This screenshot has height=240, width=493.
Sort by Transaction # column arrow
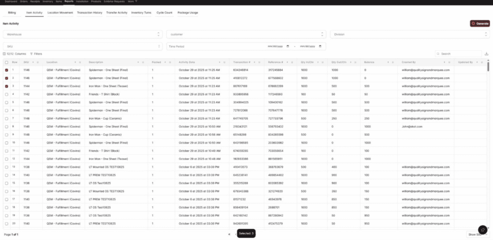(x=254, y=62)
